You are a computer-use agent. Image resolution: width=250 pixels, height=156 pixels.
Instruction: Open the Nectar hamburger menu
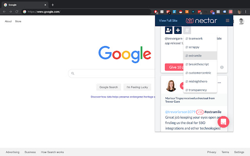click(227, 21)
